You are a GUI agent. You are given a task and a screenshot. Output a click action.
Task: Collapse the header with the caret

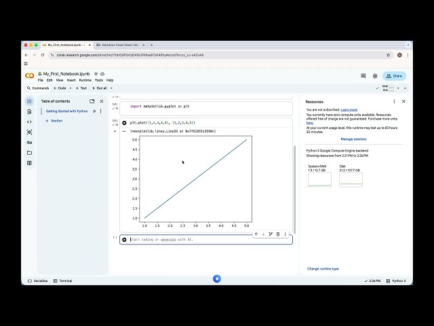coord(406,88)
